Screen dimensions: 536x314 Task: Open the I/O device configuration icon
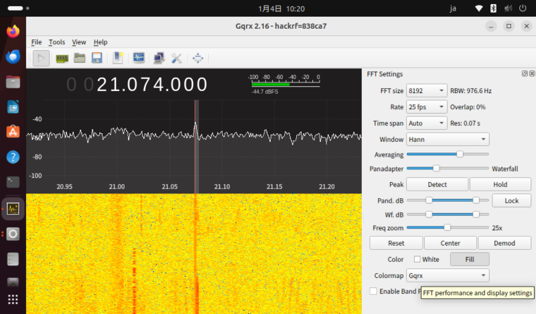62,58
